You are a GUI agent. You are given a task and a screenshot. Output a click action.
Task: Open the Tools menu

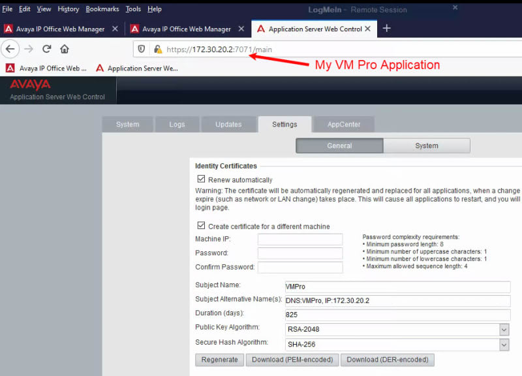133,9
